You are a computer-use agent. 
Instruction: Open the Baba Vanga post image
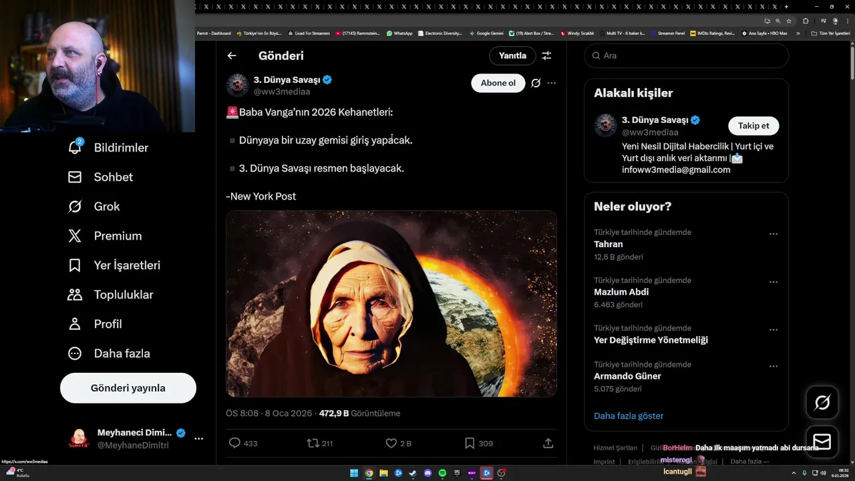pyautogui.click(x=391, y=304)
